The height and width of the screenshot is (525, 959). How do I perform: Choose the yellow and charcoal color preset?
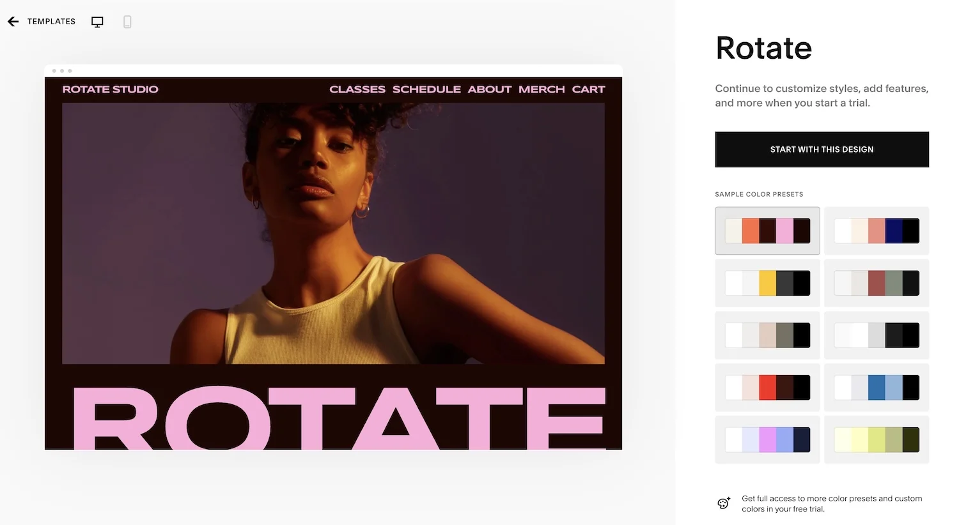(x=767, y=283)
